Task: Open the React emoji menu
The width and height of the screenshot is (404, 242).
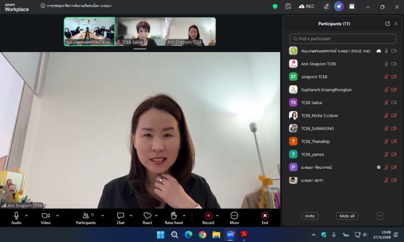Action: 147,218
